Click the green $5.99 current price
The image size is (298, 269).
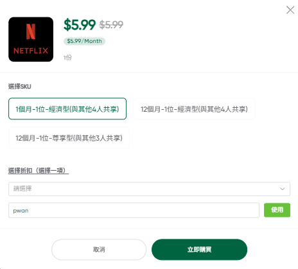(80, 24)
